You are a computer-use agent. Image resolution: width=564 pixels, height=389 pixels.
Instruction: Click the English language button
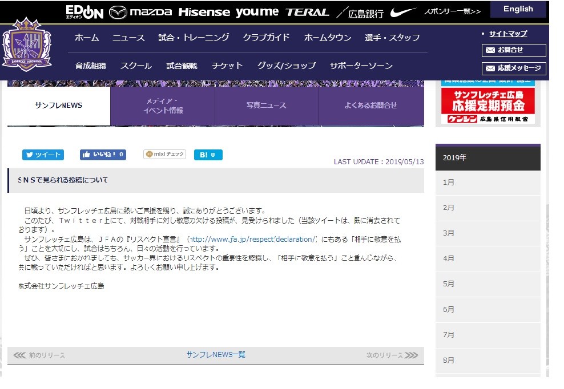[x=518, y=9]
